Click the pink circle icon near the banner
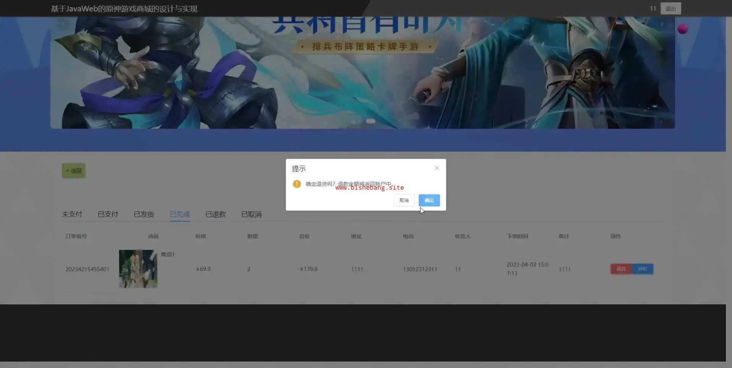Image resolution: width=732 pixels, height=368 pixels. click(682, 29)
